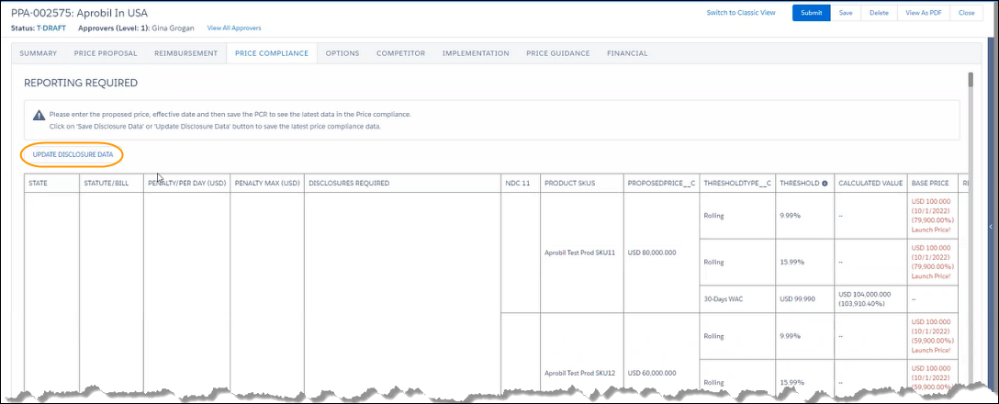Click the CALCULATED VALUE column header
This screenshot has height=404, width=999.
click(870, 184)
